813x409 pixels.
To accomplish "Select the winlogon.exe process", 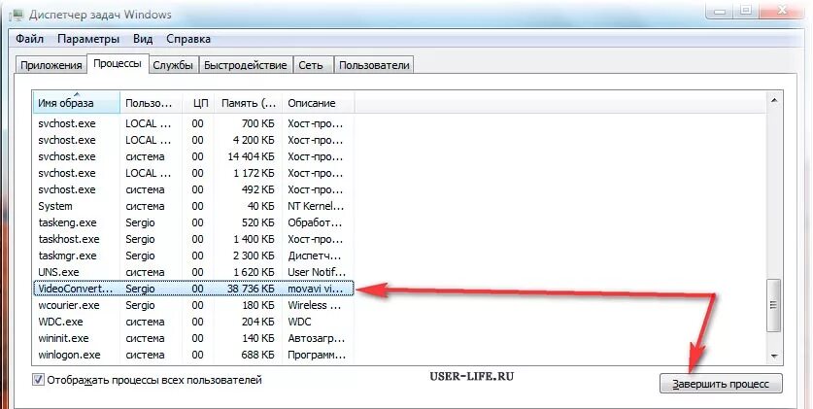I will pos(193,355).
